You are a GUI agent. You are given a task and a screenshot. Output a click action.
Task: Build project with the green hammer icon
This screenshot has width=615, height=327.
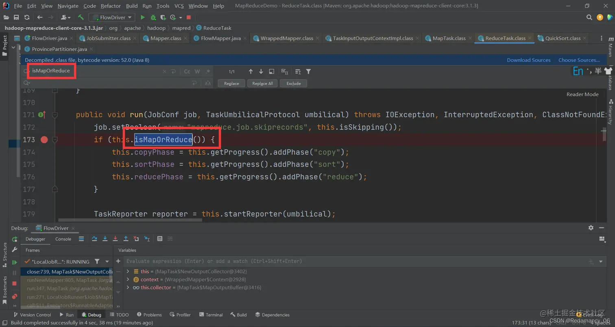[x=81, y=17]
